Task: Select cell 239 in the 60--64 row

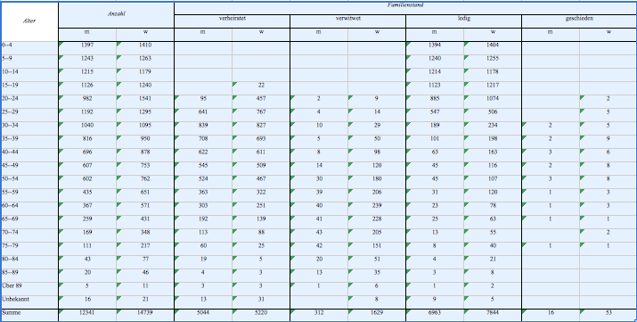Action: click(377, 209)
